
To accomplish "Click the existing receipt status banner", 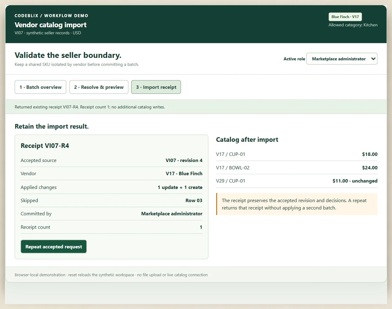I will [196, 107].
